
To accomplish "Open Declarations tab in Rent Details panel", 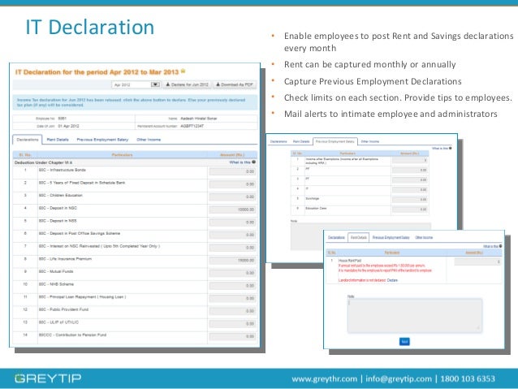I will click(x=336, y=238).
